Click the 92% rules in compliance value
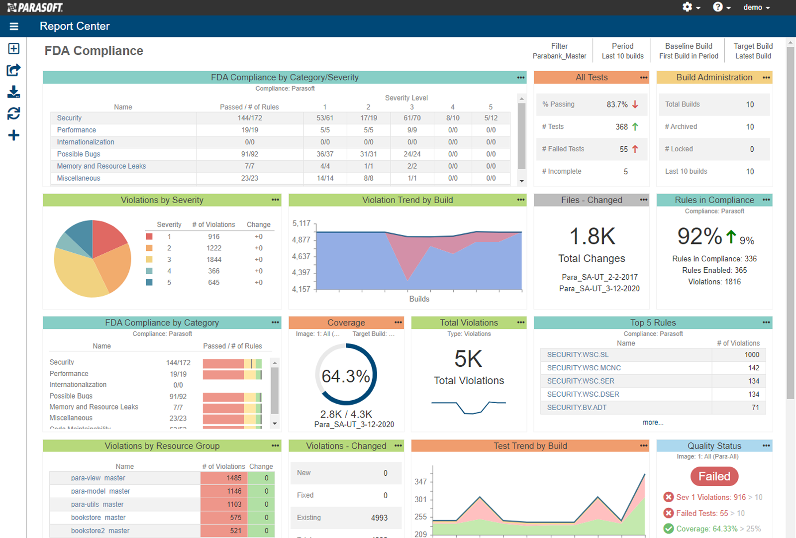 699,236
